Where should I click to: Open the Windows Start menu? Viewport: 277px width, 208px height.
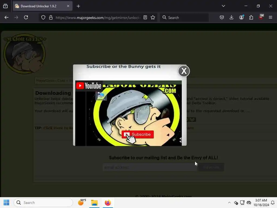(x=6, y=203)
